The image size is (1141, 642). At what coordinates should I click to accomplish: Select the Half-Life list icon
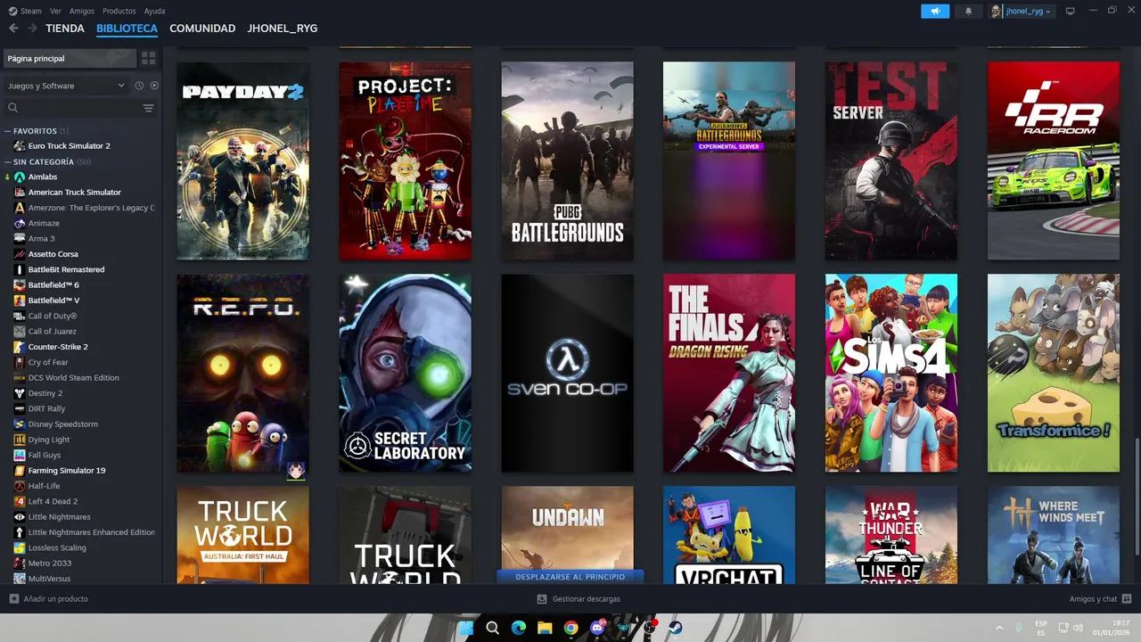pyautogui.click(x=20, y=486)
